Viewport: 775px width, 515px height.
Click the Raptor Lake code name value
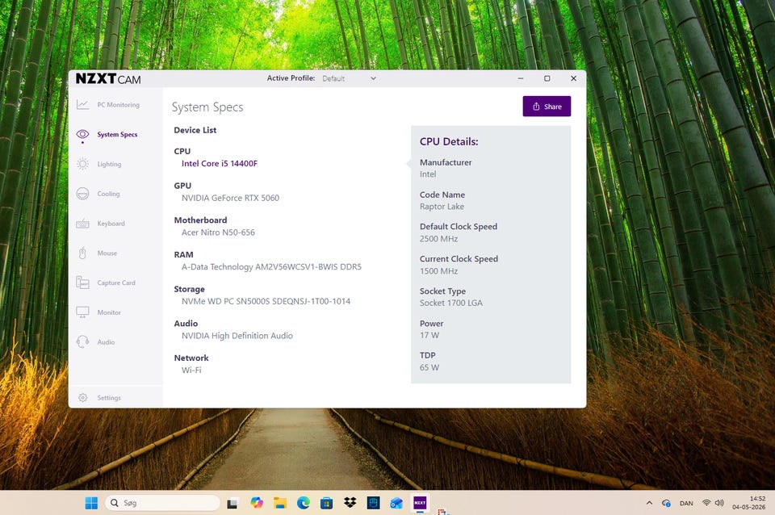click(442, 207)
